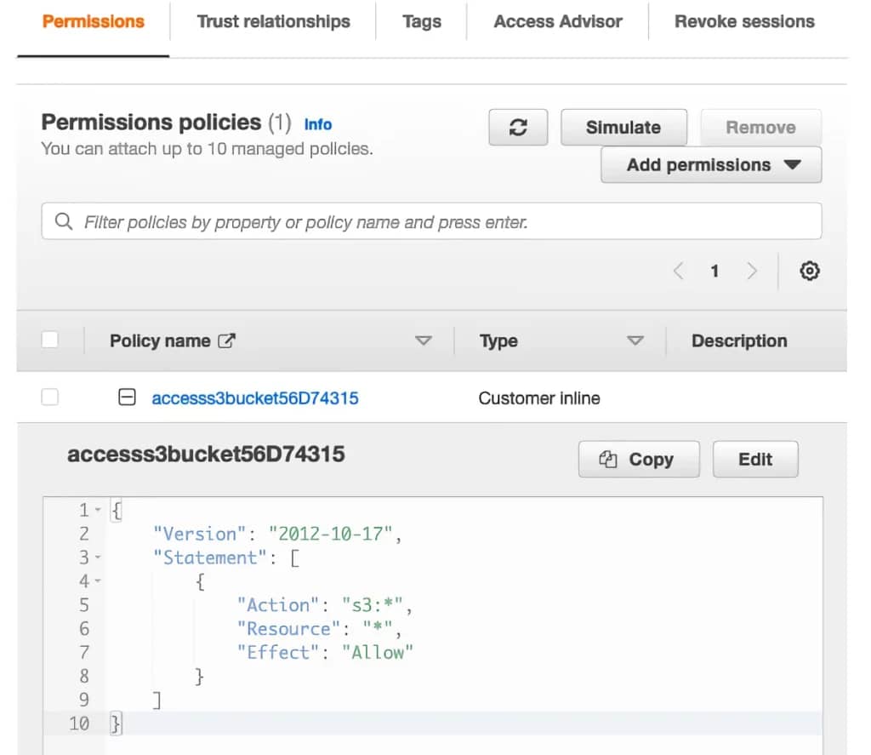Collapse the accesss3bucket56D74315 policy row
Image resolution: width=871 pixels, height=755 pixels.
pos(127,398)
